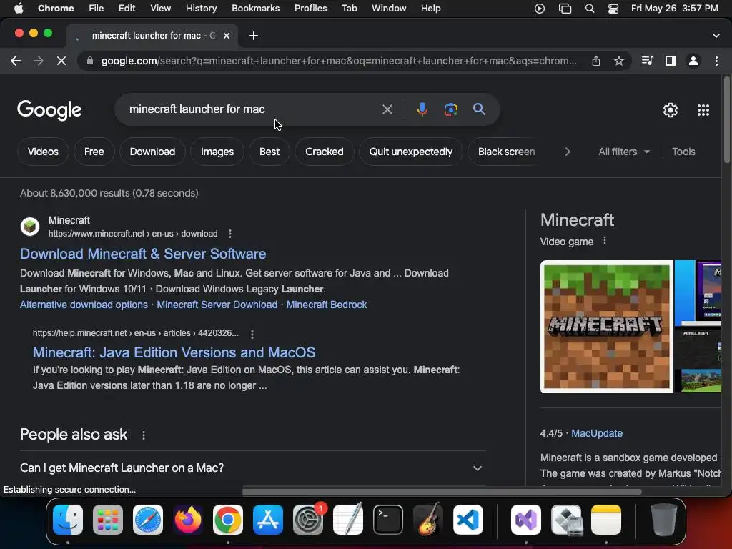The image size is (732, 549).
Task: Start voice search with the microphone
Action: 422,109
